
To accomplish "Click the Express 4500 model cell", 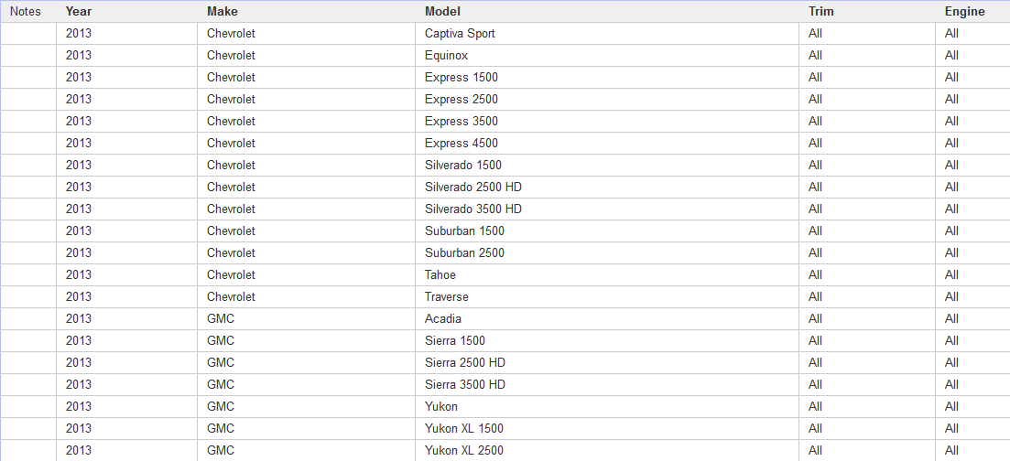I will tap(462, 144).
